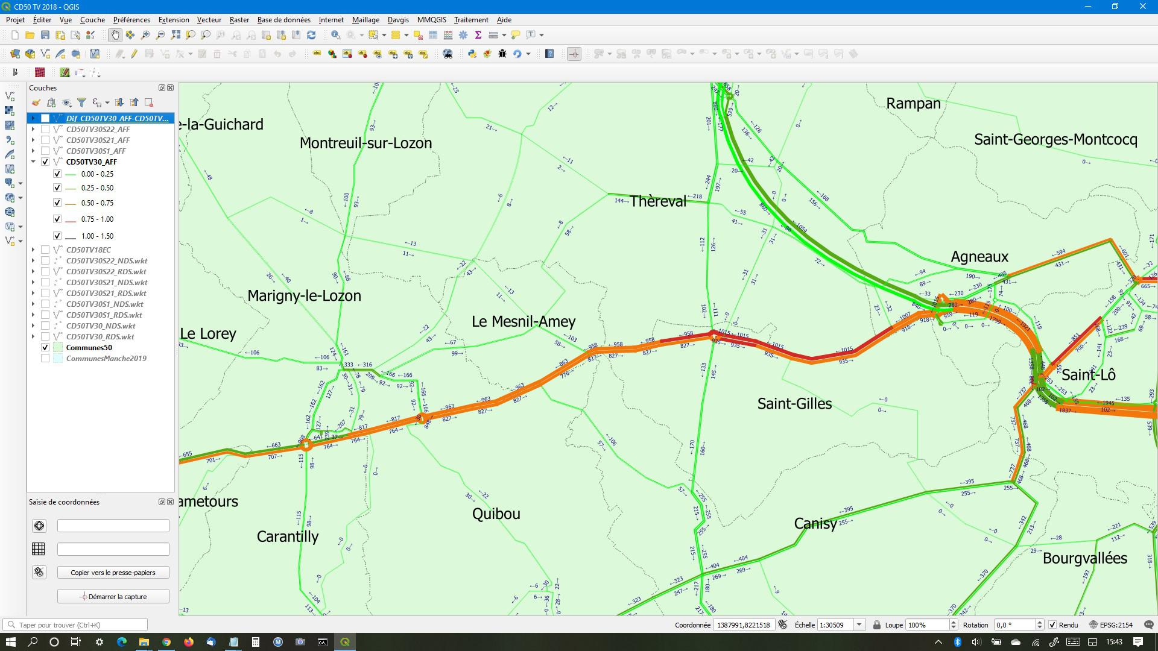Click the Save Project icon
Image resolution: width=1158 pixels, height=651 pixels.
pyautogui.click(x=45, y=35)
